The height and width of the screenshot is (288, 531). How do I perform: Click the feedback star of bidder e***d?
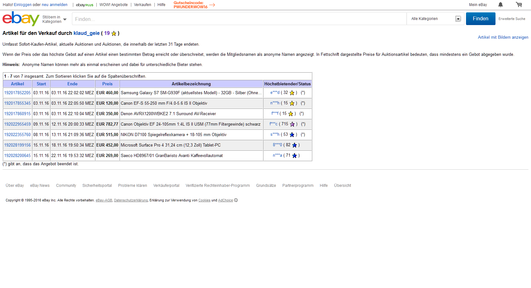point(292,93)
